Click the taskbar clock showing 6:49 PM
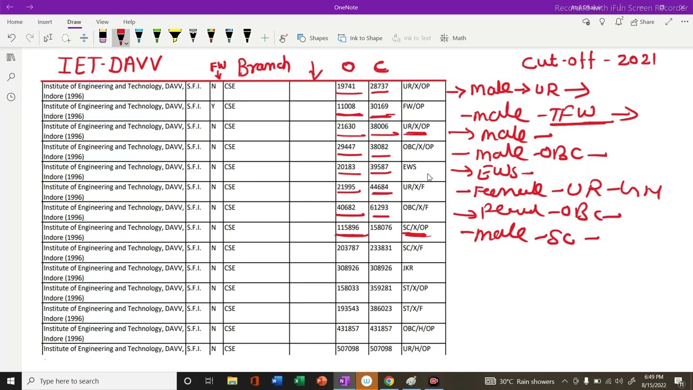Image resolution: width=693 pixels, height=390 pixels. pyautogui.click(x=653, y=381)
